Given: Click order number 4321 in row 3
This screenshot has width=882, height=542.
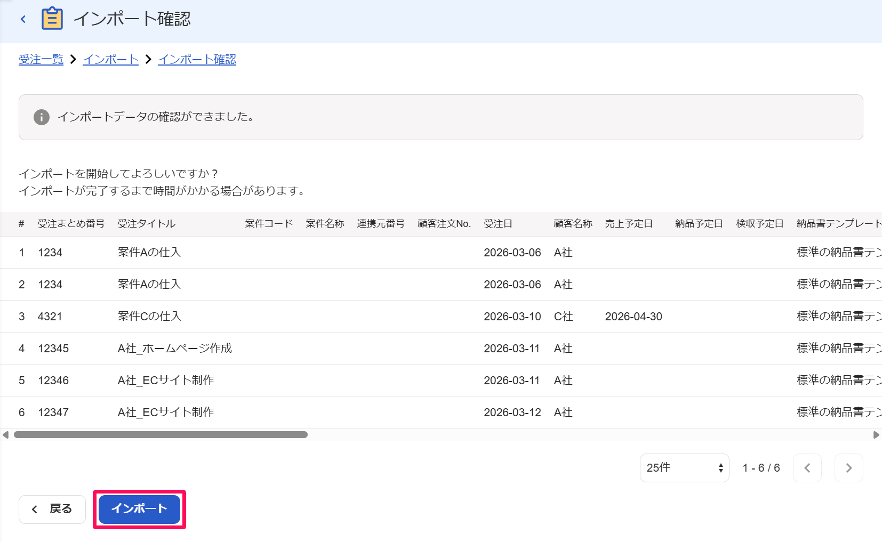Looking at the screenshot, I should click(50, 317).
